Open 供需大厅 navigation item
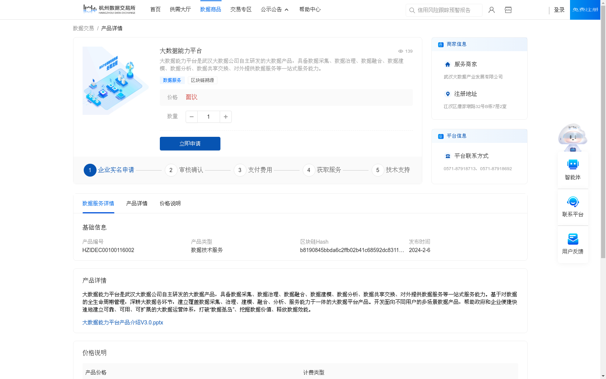The width and height of the screenshot is (606, 379). (x=180, y=9)
